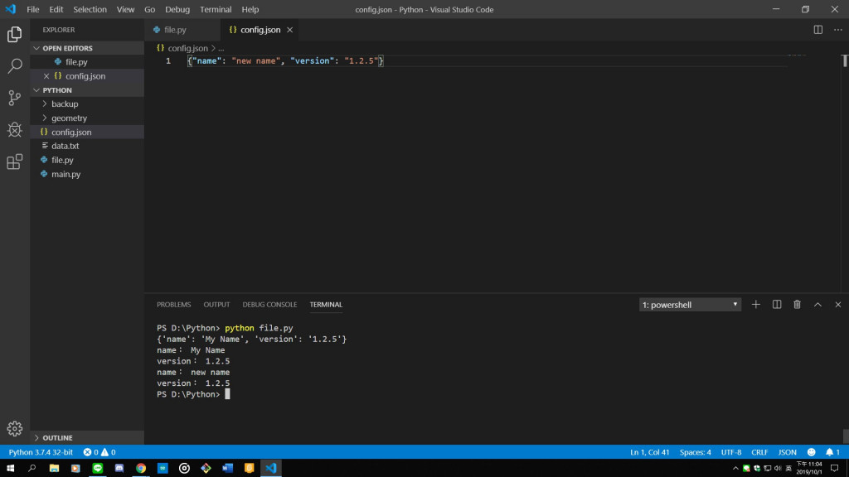Open Chrome from taskbar
Image resolution: width=849 pixels, height=477 pixels.
click(141, 468)
